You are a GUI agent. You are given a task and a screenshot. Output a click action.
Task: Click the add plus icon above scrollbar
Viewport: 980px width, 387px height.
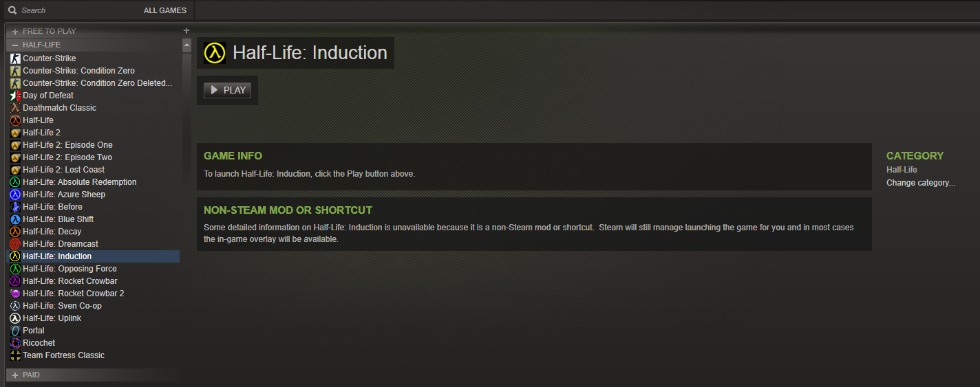coord(186,30)
